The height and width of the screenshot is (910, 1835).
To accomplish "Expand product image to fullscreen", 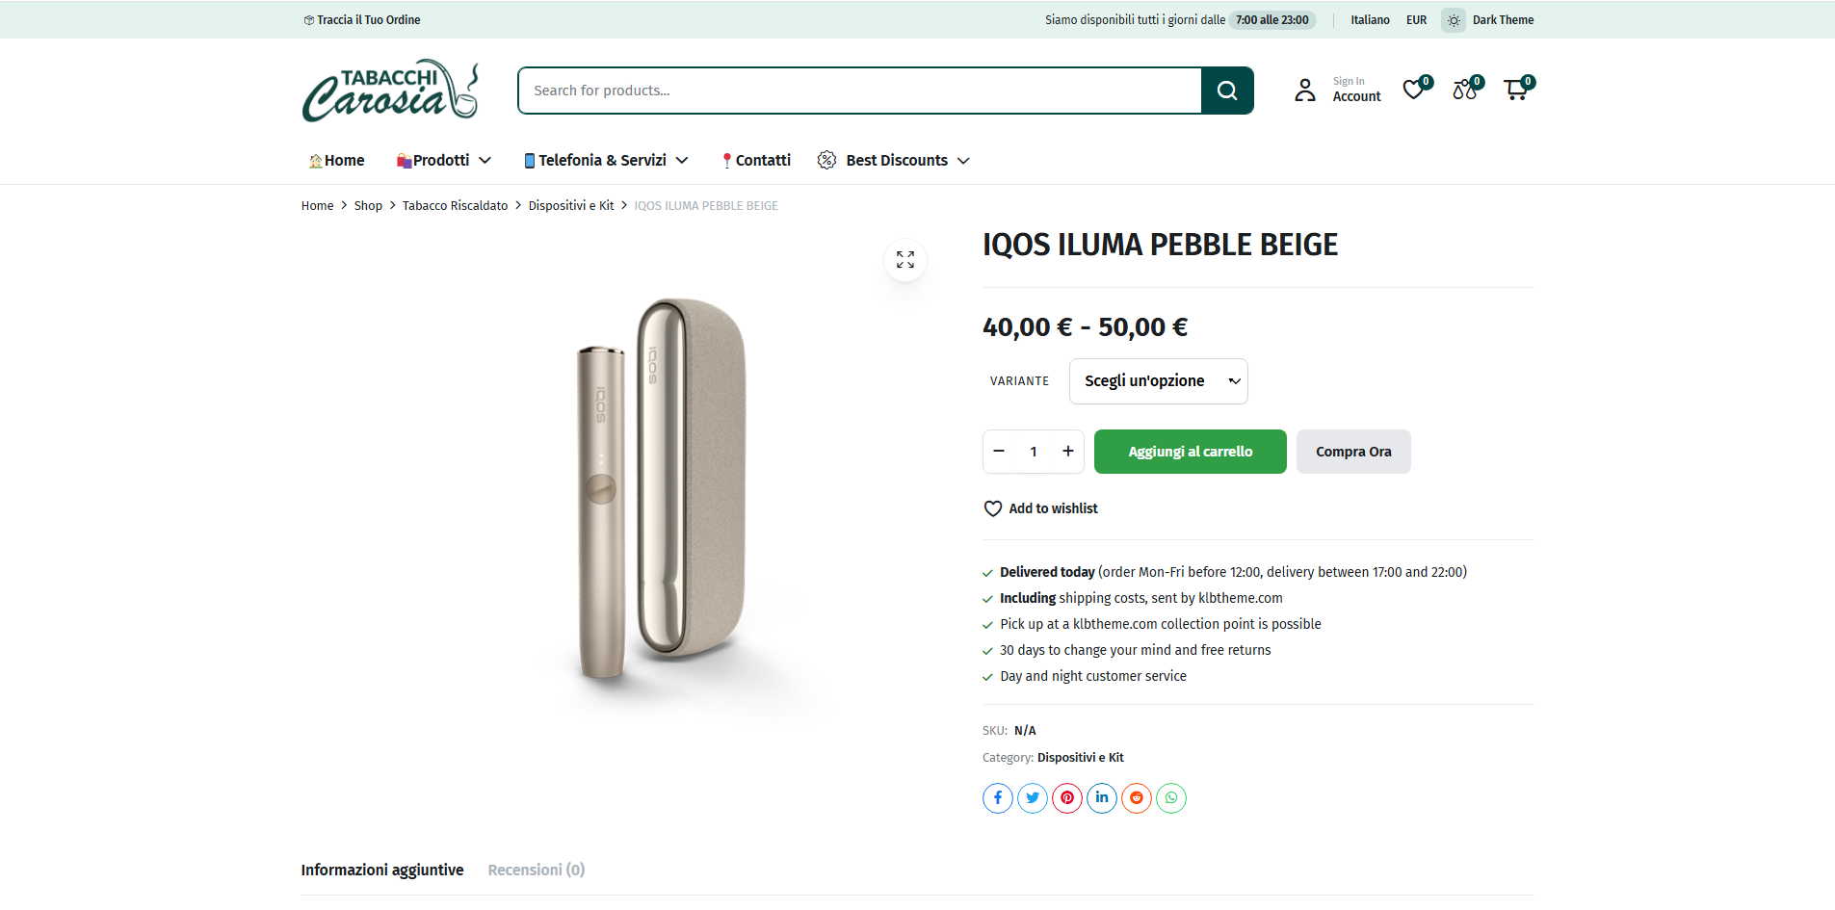I will pos(905,260).
